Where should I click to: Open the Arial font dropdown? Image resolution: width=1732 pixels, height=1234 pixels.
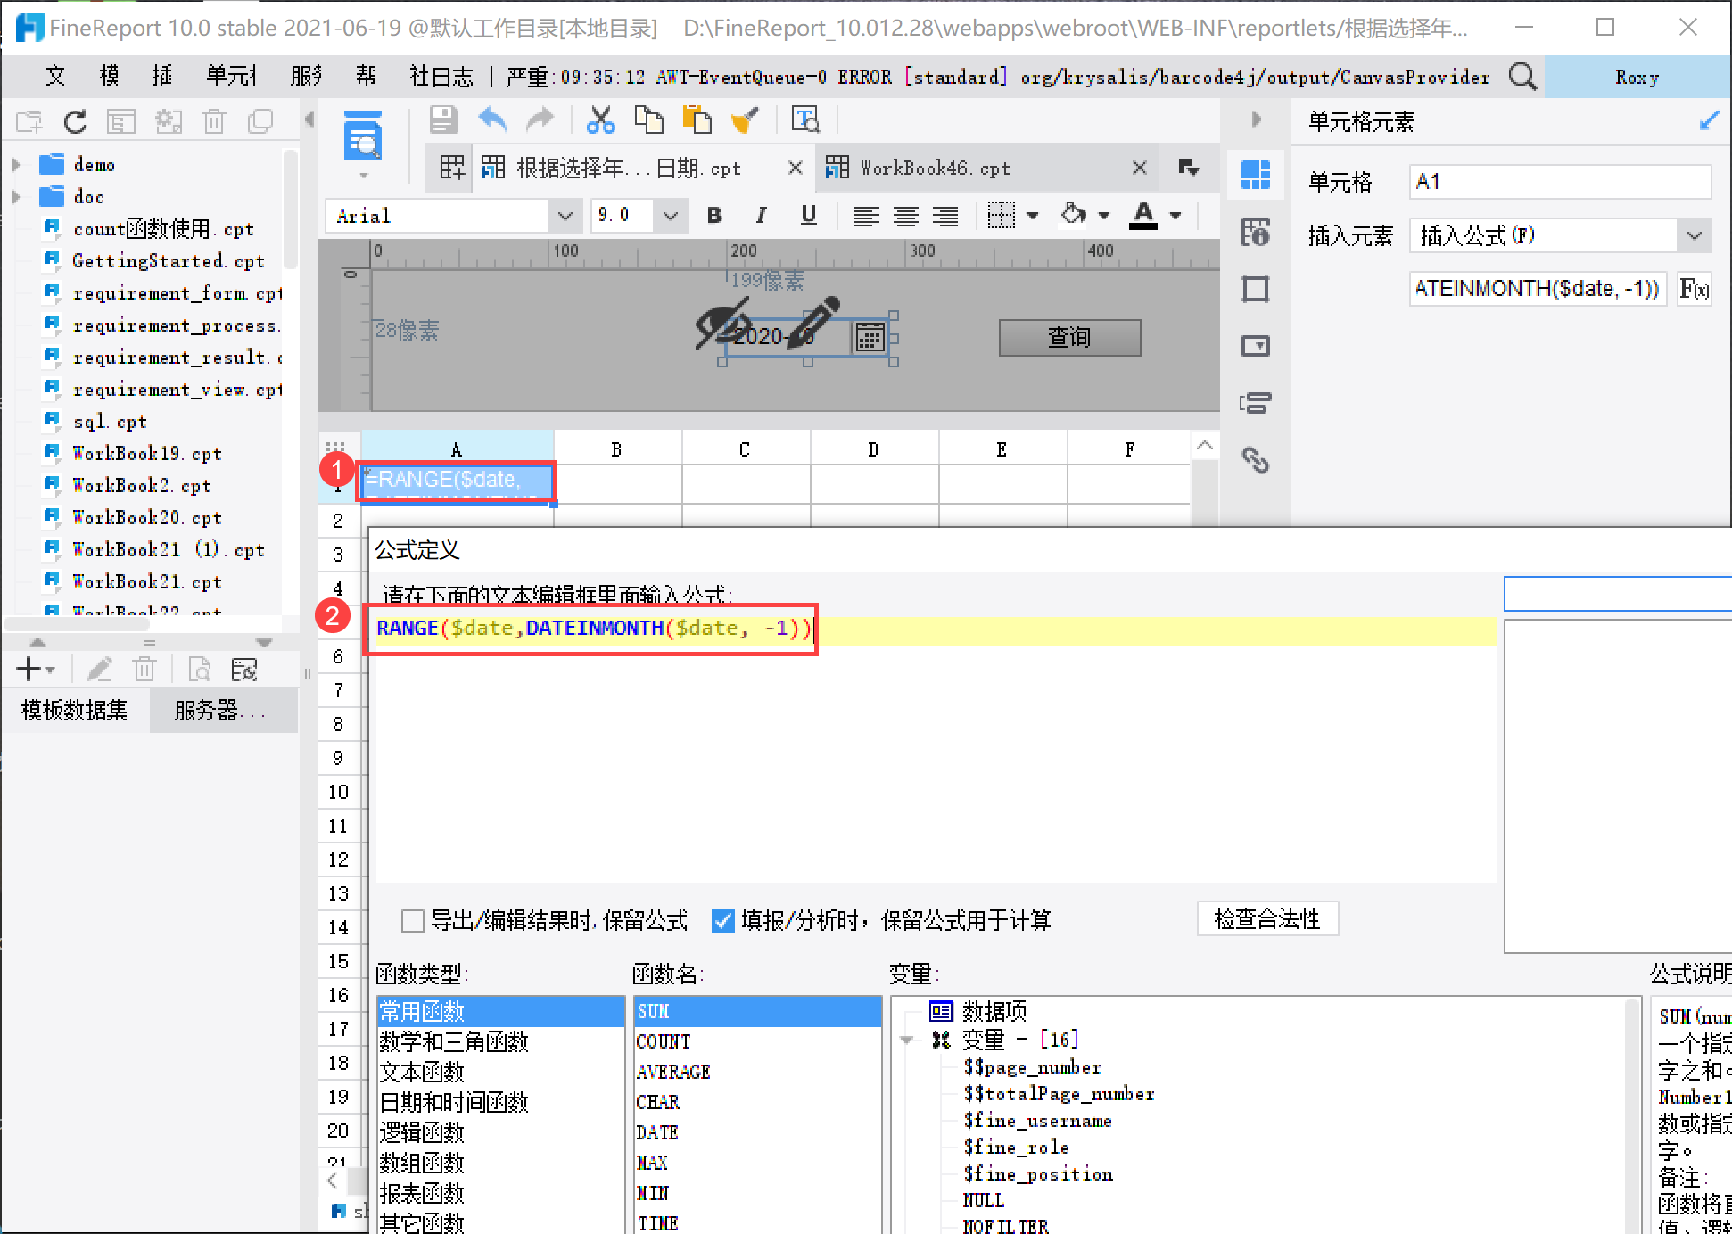pos(565,215)
